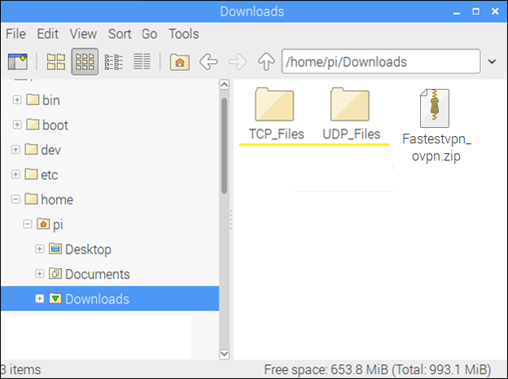Screen dimensions: 508x379
Task: Go to the home folder
Action: point(180,62)
